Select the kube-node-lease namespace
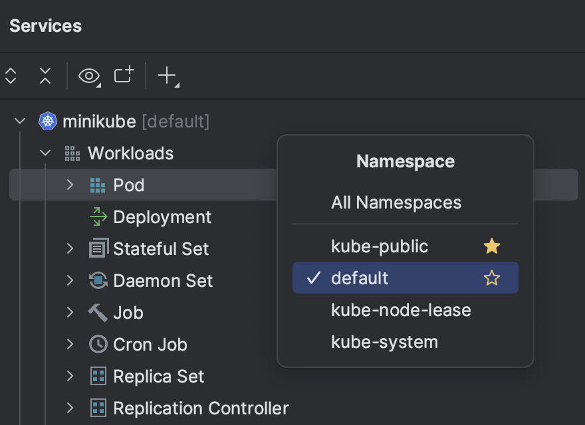The width and height of the screenshot is (585, 425). pos(401,311)
